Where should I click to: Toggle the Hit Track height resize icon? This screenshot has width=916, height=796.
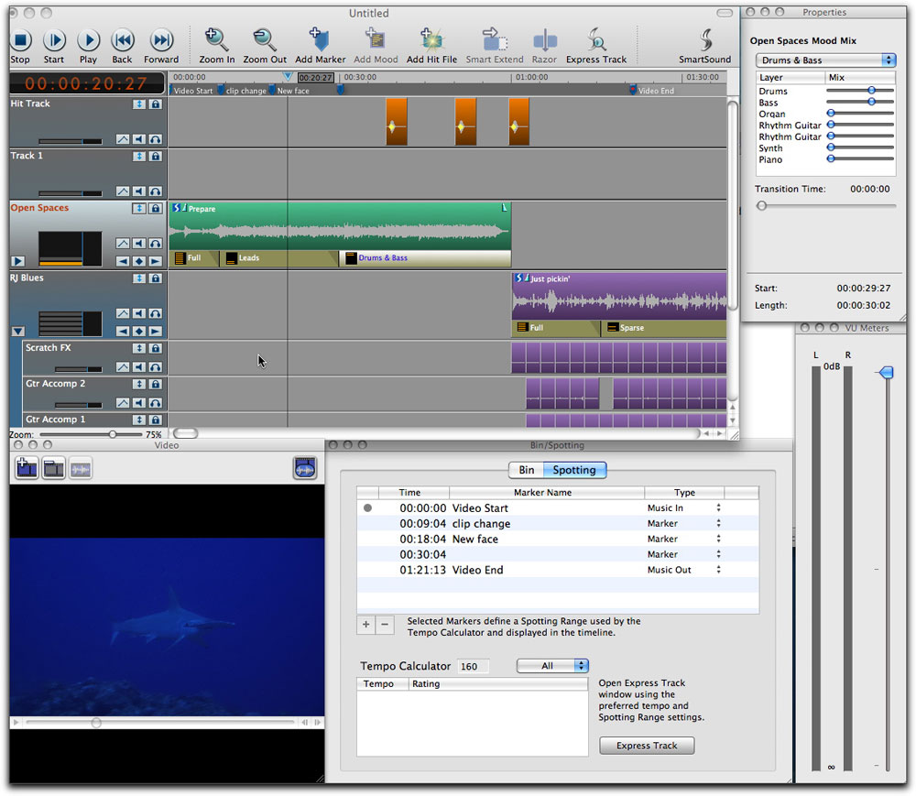[x=139, y=104]
